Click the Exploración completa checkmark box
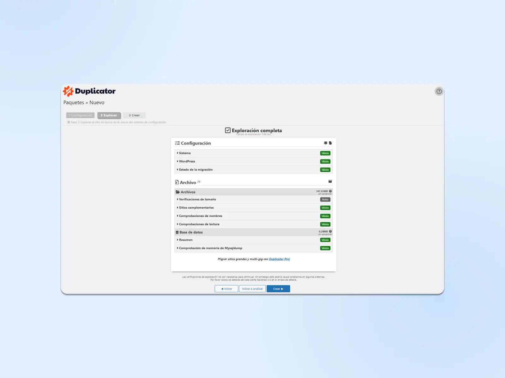This screenshot has width=505, height=378. tap(228, 130)
